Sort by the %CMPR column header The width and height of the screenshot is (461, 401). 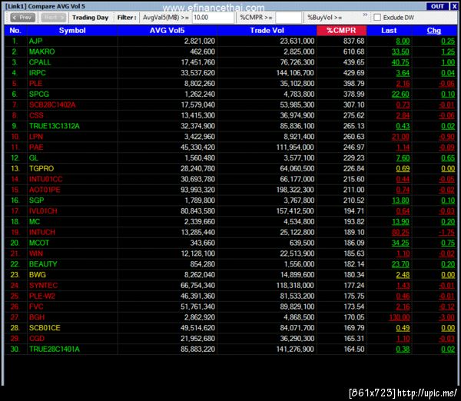[341, 31]
